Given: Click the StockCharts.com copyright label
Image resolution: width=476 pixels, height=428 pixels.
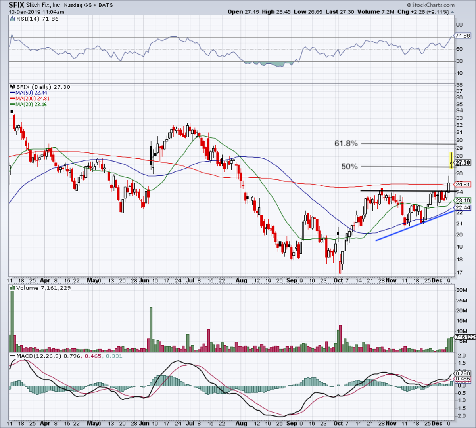Looking at the screenshot, I should pos(431,5).
